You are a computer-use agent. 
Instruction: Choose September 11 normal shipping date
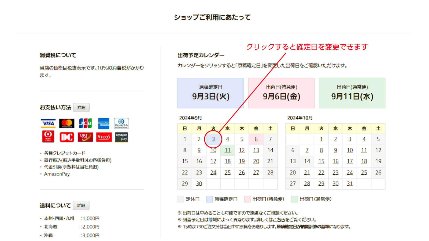[227, 150]
